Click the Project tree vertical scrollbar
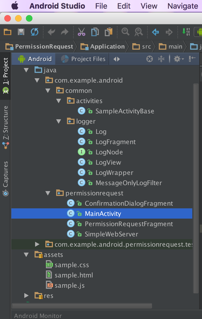The height and width of the screenshot is (319, 202). pos(196,188)
